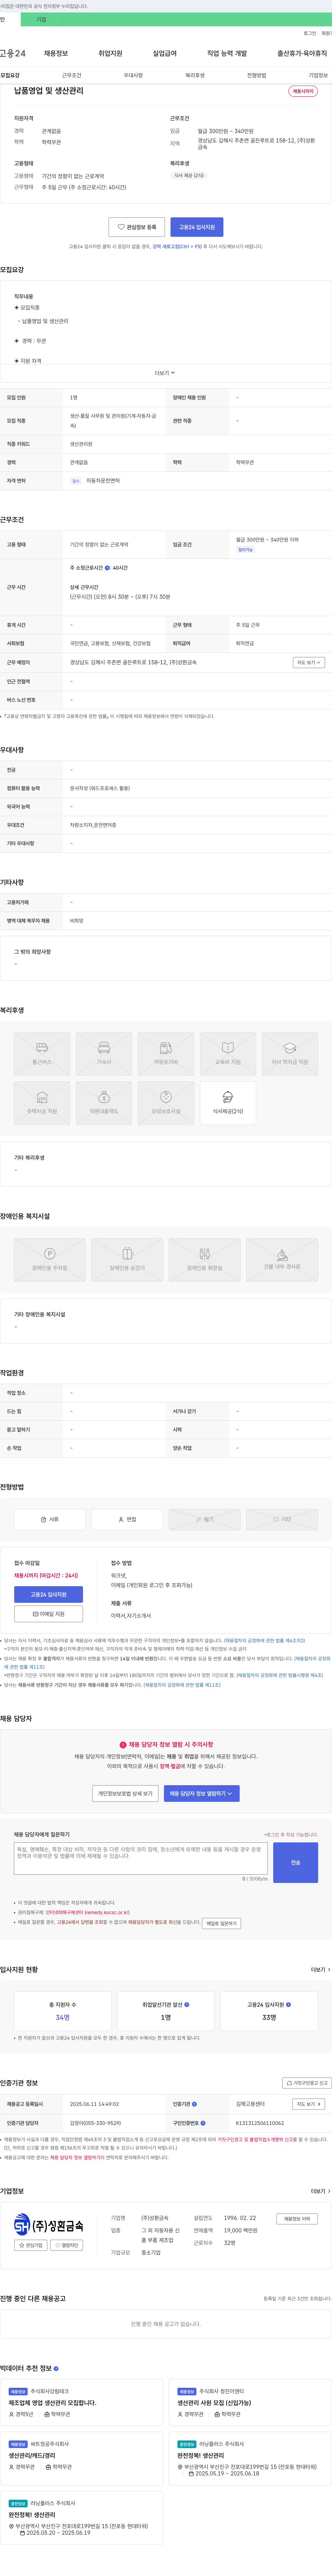The image size is (332, 2576).
Task: Click the blue 고용24 입사지원 button near the title
Action: point(196,227)
